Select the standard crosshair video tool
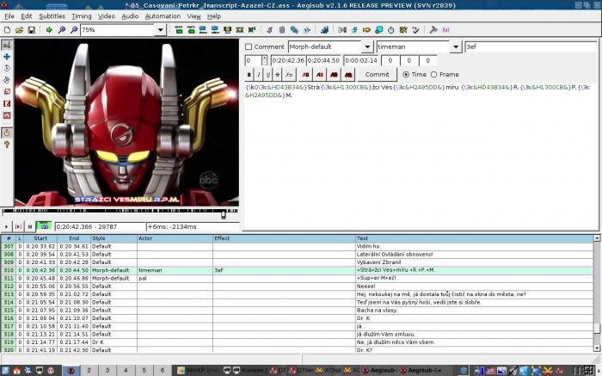 pyautogui.click(x=7, y=45)
